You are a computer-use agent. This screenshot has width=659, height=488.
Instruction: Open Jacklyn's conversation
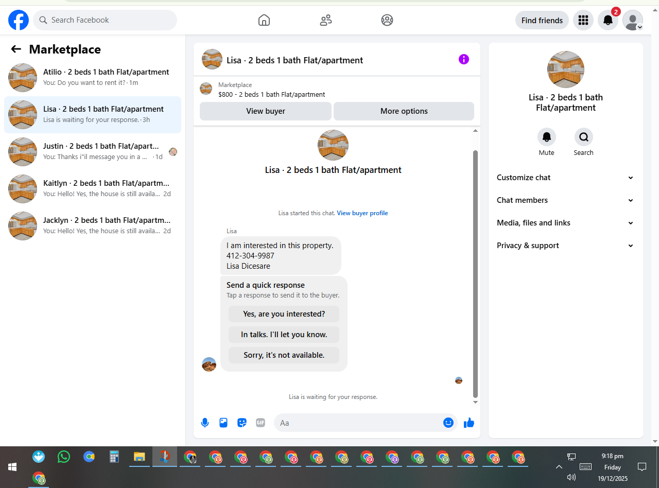coord(93,226)
